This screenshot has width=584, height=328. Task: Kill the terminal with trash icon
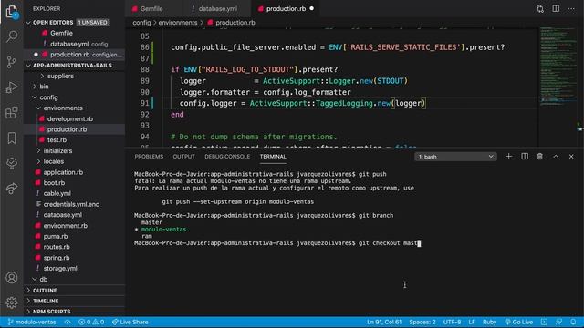pyautogui.click(x=540, y=157)
